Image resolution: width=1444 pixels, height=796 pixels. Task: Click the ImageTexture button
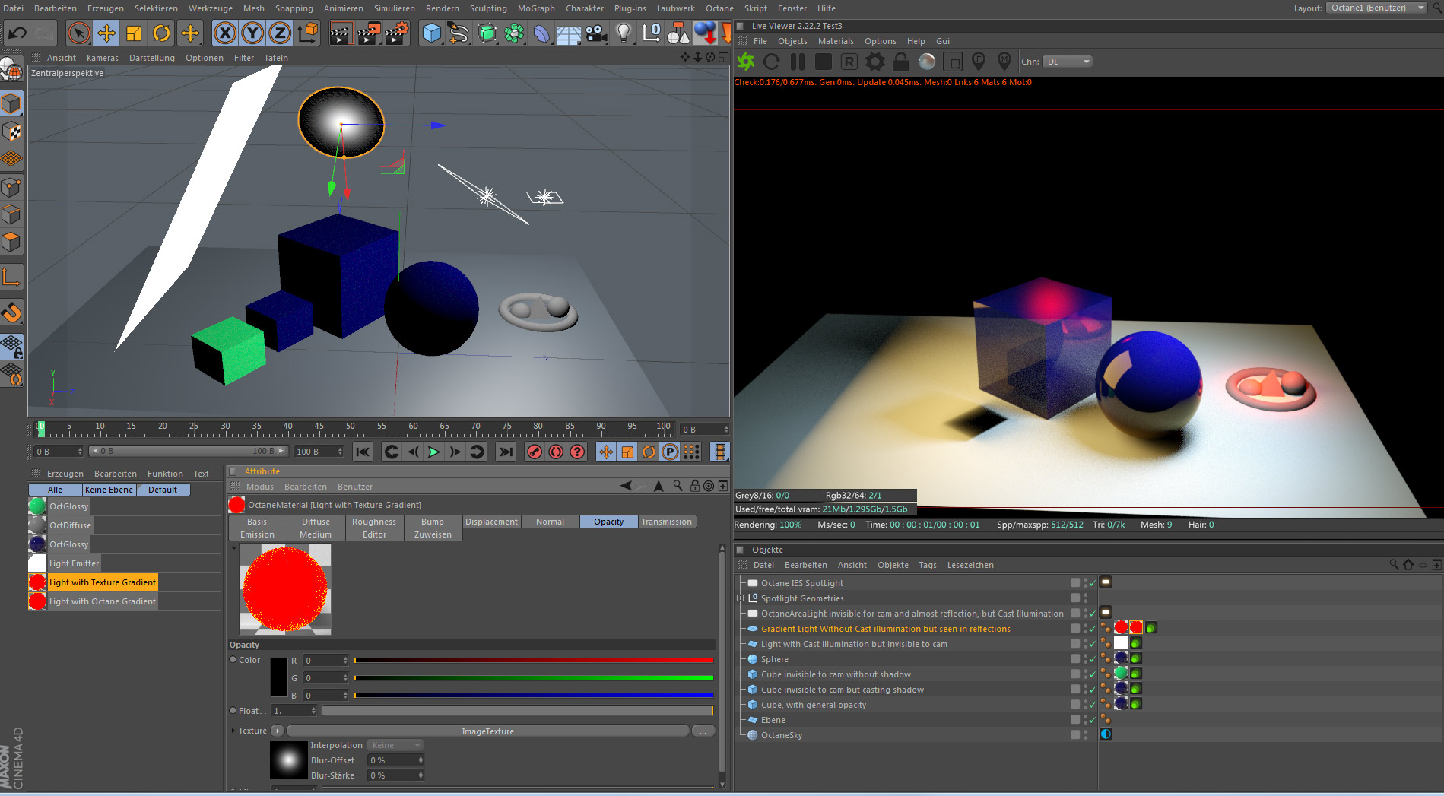click(x=487, y=731)
